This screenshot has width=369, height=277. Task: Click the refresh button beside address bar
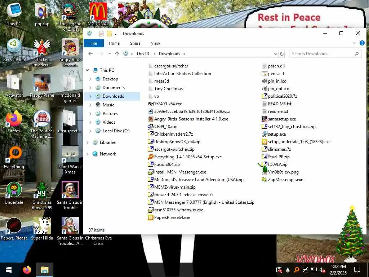pyautogui.click(x=281, y=54)
